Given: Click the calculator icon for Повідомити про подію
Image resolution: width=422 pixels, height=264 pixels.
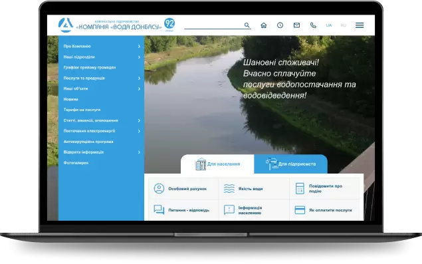Looking at the screenshot, I should 300,189.
